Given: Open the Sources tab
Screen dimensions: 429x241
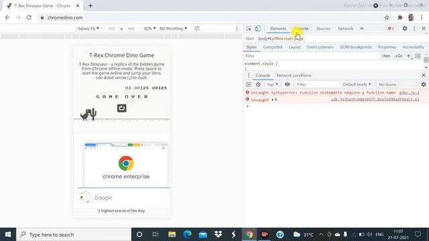Looking at the screenshot, I should coord(323,28).
